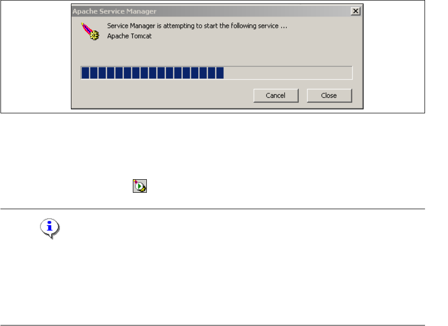Image resolution: width=448 pixels, height=326 pixels.
Task: Click the green play arrow on the monitor icon
Action: [140, 186]
